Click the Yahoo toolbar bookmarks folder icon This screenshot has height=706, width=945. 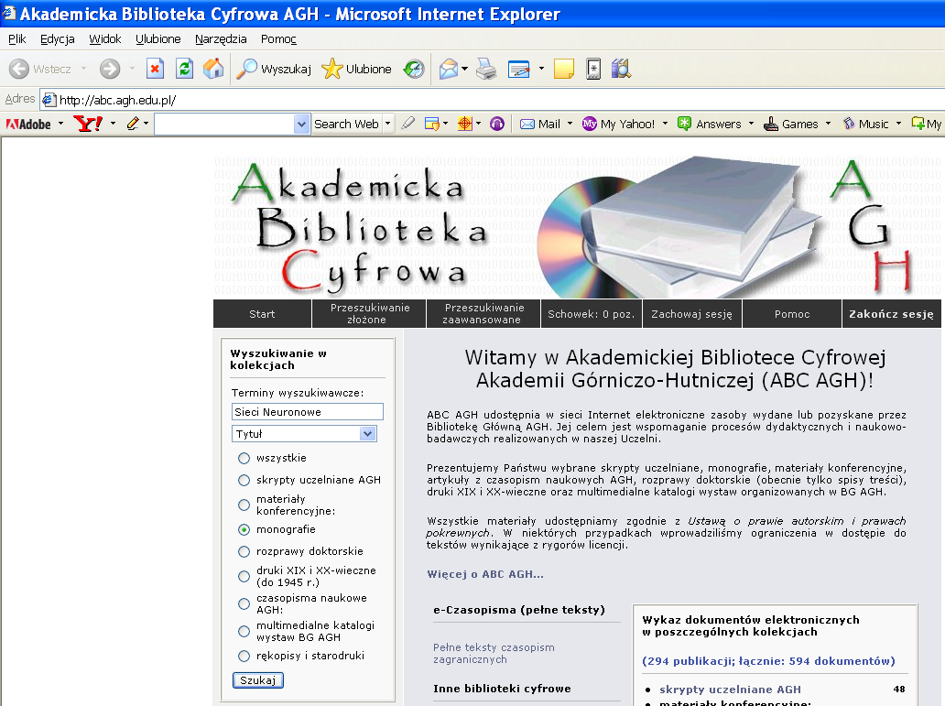(431, 124)
